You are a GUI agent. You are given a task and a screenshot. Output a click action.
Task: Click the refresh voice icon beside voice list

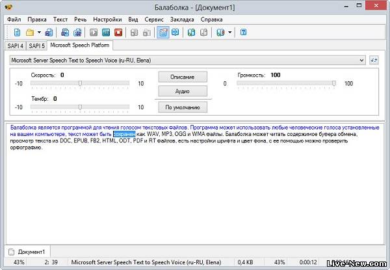point(374,60)
